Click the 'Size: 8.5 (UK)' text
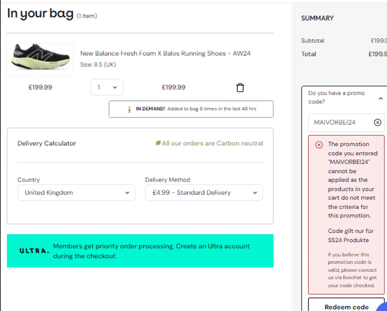The width and height of the screenshot is (387, 311). click(98, 65)
